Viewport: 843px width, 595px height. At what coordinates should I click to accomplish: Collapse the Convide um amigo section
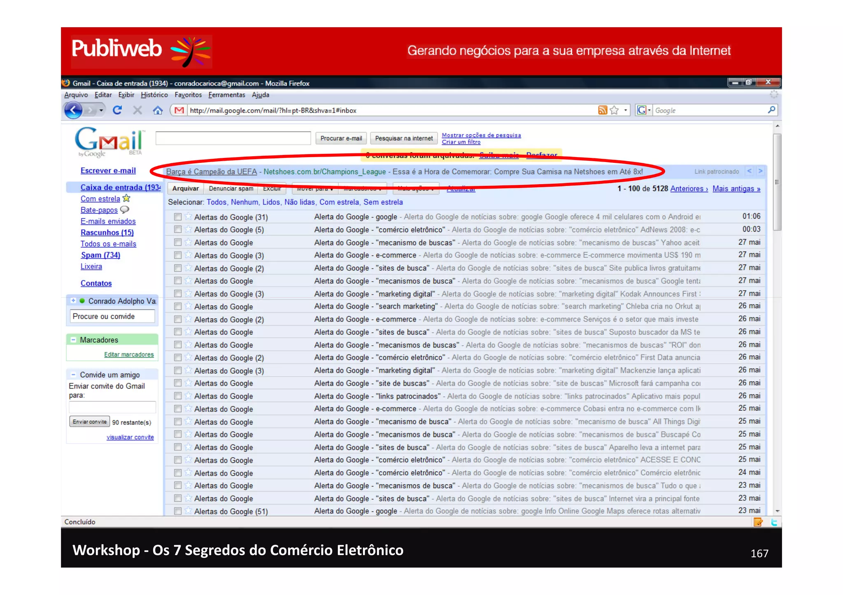[73, 375]
